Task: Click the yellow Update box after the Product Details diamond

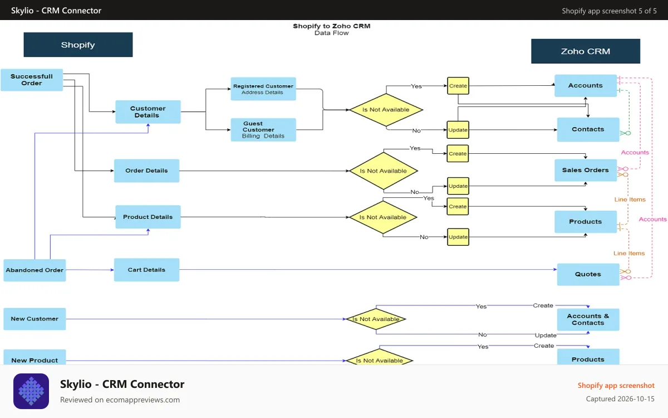Action: [458, 237]
